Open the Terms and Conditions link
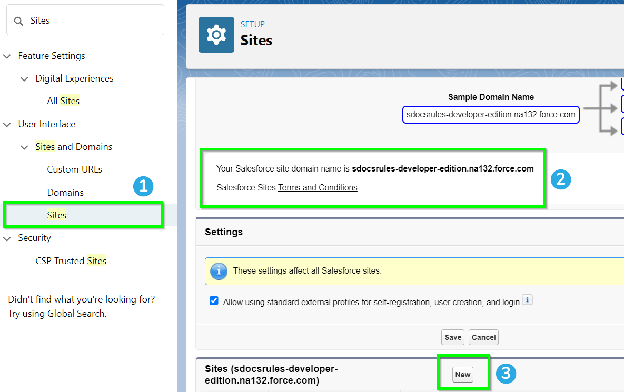This screenshot has width=624, height=392. click(318, 188)
